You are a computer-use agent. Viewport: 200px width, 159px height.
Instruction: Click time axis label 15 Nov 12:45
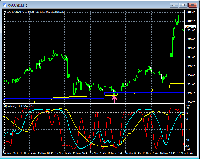click(x=63, y=153)
